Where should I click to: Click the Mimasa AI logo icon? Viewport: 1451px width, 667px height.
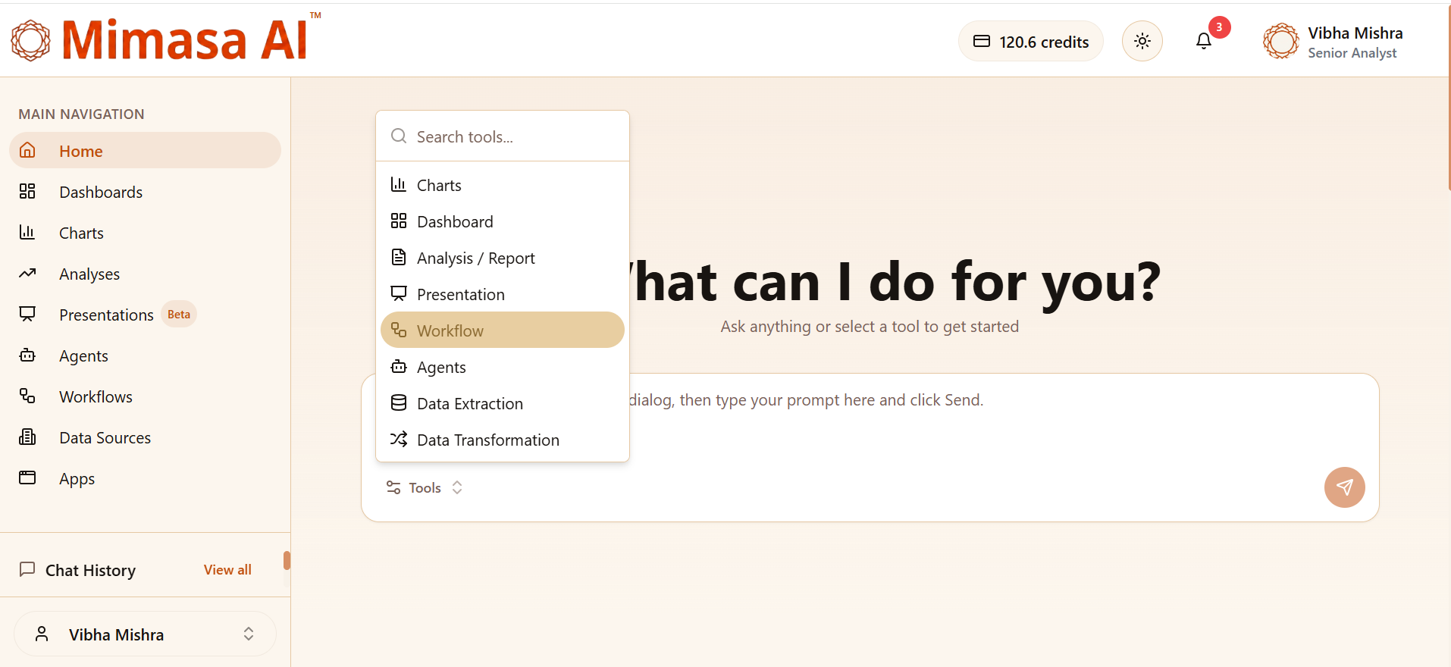coord(31,40)
